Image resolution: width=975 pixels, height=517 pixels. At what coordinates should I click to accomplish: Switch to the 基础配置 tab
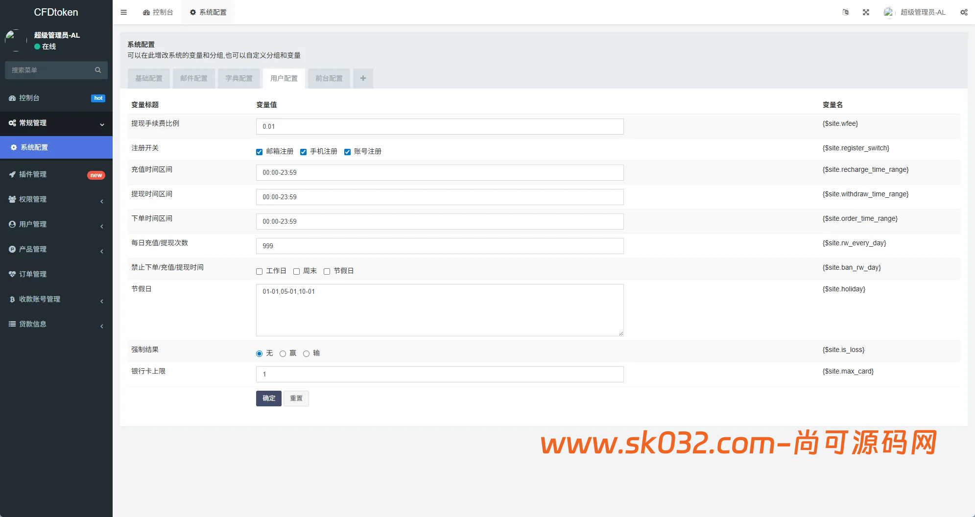149,78
